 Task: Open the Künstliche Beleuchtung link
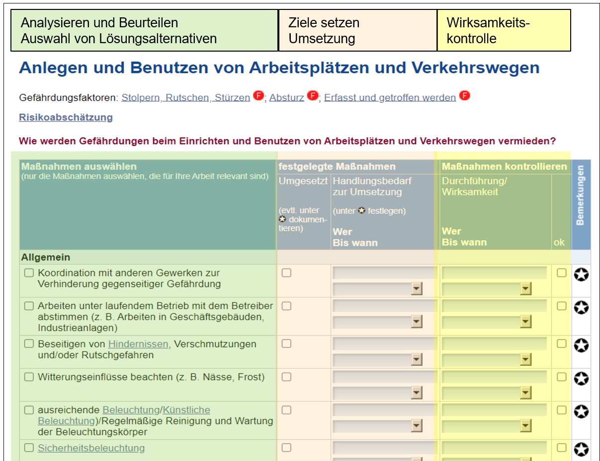[x=186, y=410]
